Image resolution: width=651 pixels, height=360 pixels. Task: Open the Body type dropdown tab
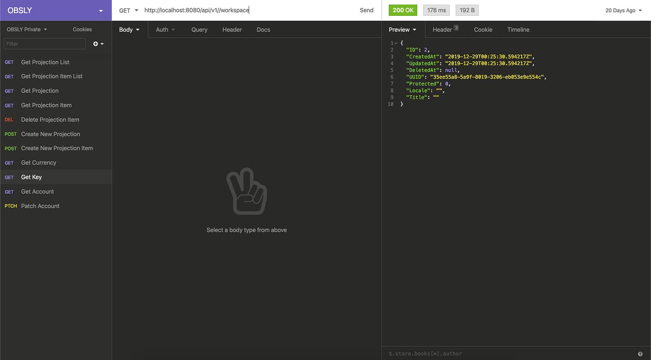(x=129, y=29)
